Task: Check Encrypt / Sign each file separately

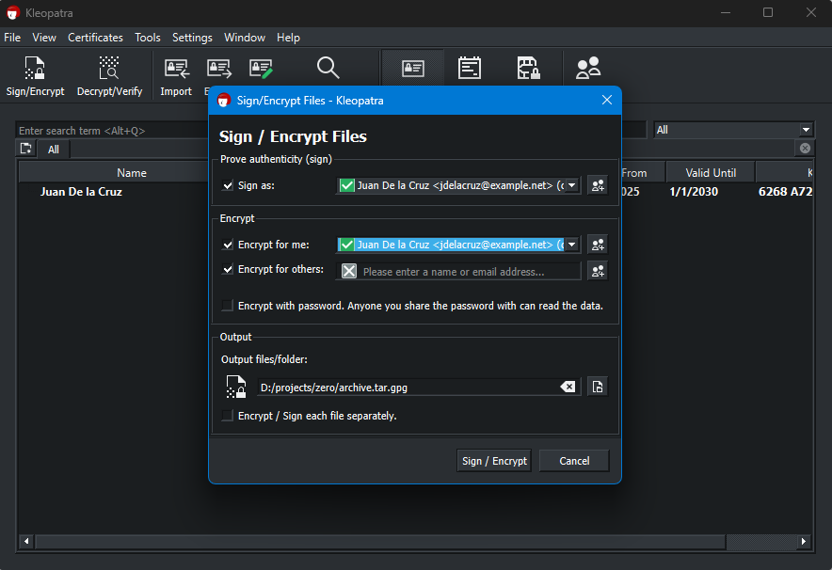Action: (x=228, y=416)
